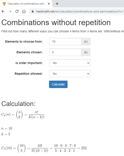Open the 'Is order important' dropdown
The image size is (124, 156).
coord(70,63)
